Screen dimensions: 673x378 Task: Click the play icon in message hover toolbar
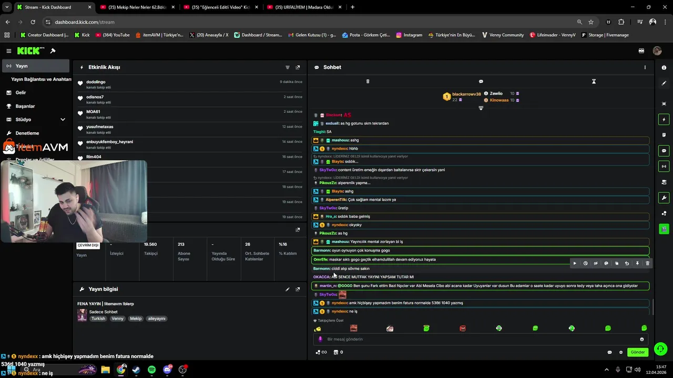click(x=575, y=264)
